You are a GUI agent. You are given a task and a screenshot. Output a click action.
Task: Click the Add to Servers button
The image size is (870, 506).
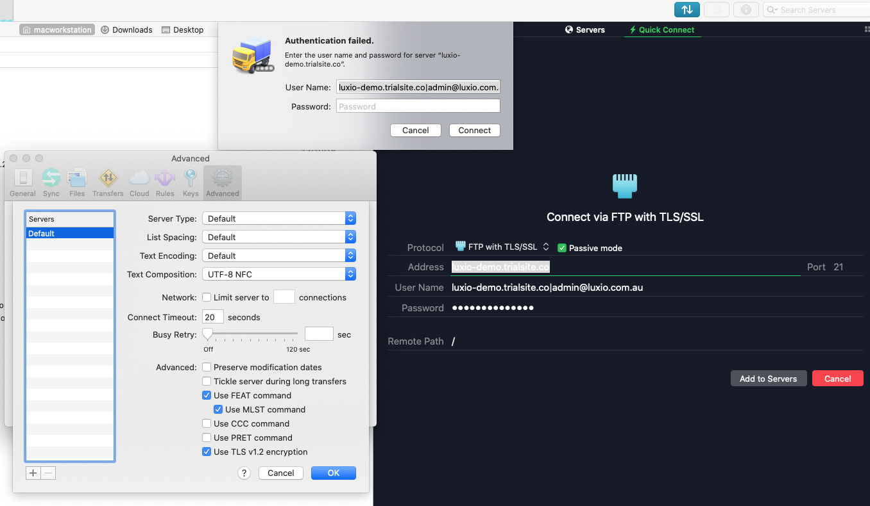click(x=768, y=379)
